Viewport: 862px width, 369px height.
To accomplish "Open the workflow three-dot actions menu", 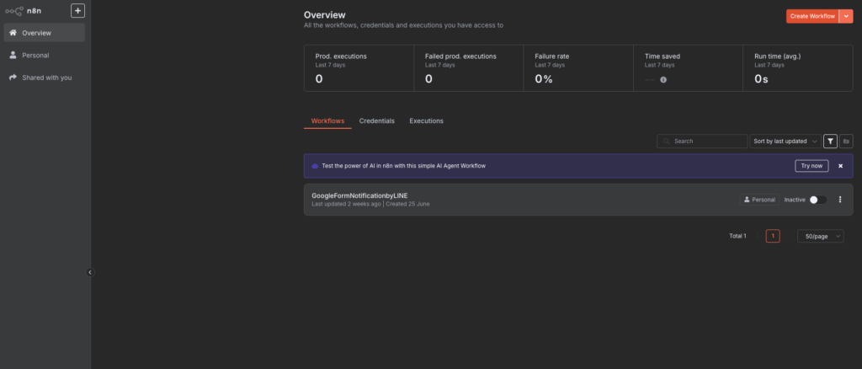I will click(839, 200).
